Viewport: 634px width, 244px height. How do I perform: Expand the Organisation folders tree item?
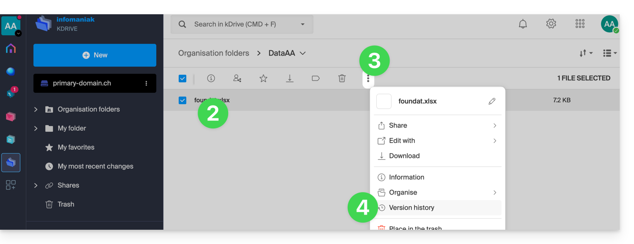pos(36,109)
